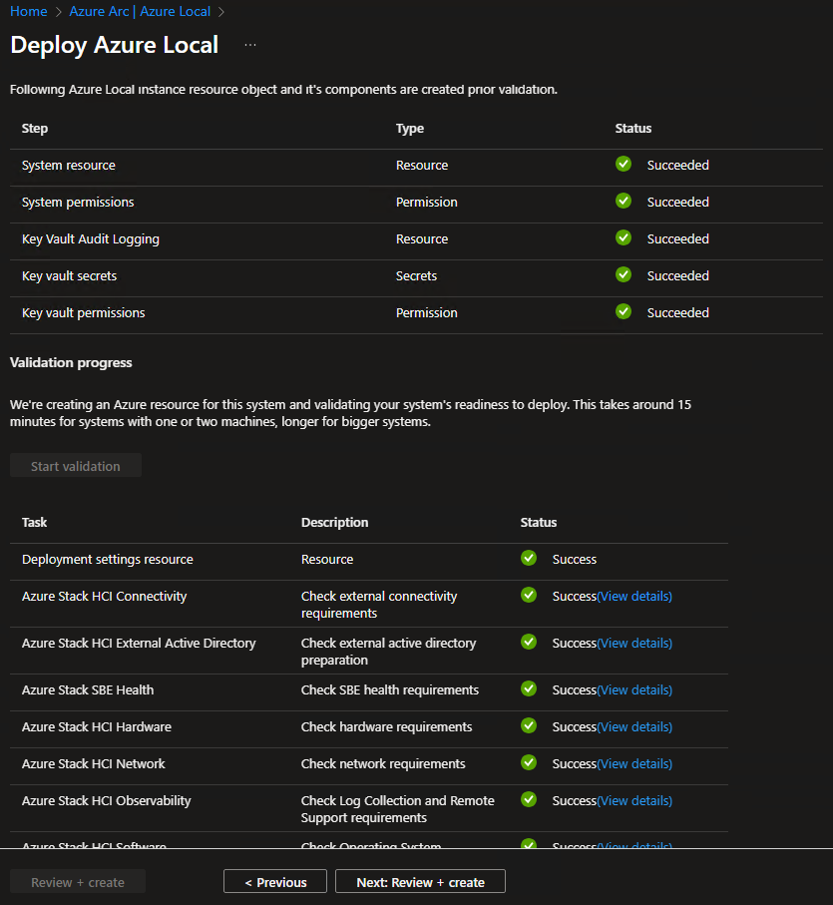Click success icon for Azure Stack HCI Connectivity

click(529, 595)
